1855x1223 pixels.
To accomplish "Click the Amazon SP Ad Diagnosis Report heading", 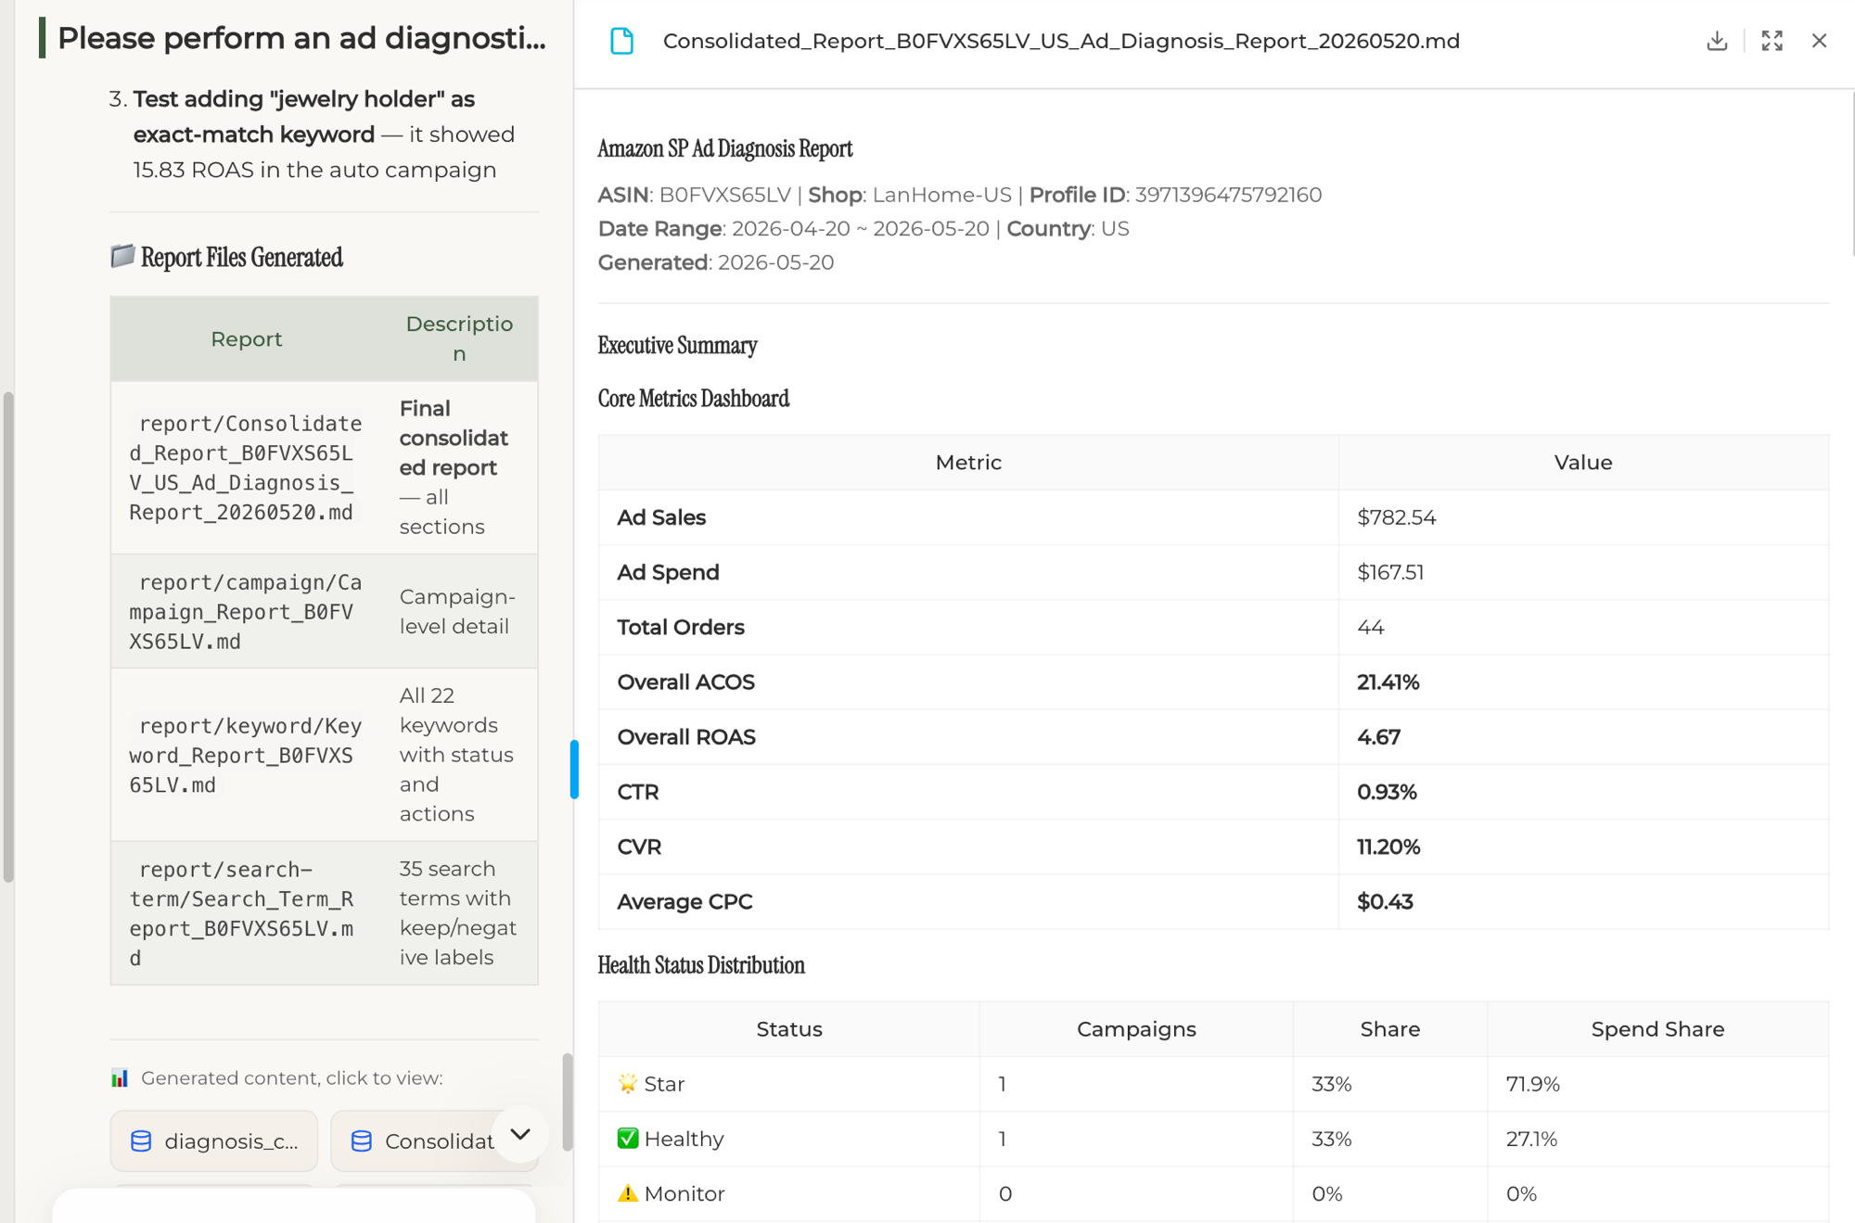I will 724,148.
